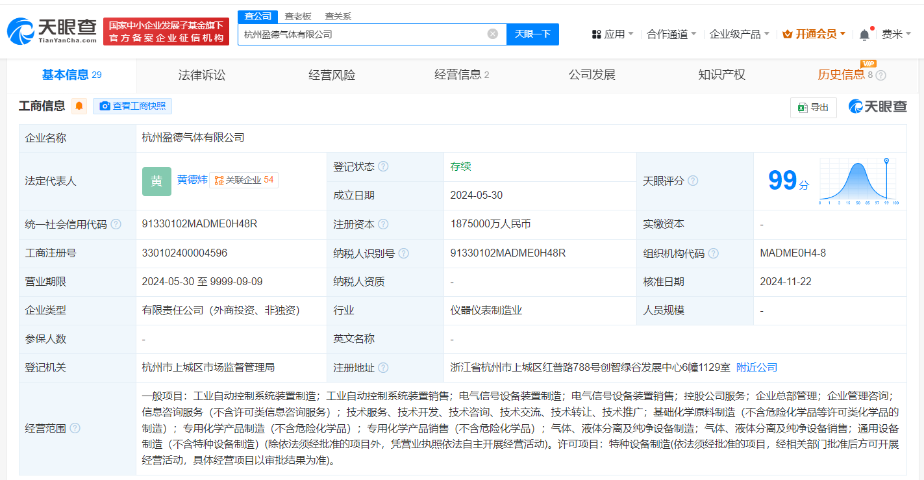Click help icon next to 统一社会信用代码
Screen dimensions: 924x480
click(116, 224)
